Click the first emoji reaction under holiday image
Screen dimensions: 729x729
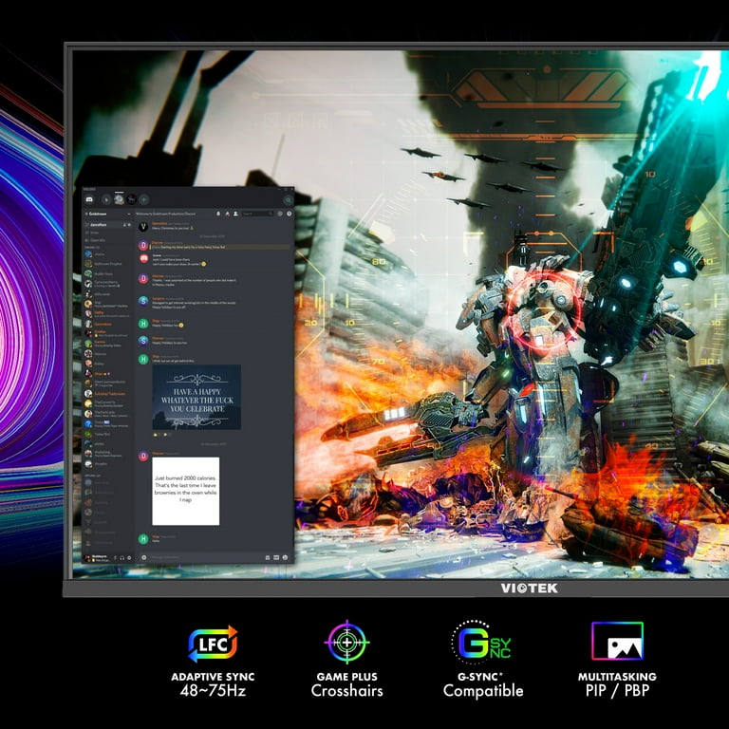pos(157,434)
